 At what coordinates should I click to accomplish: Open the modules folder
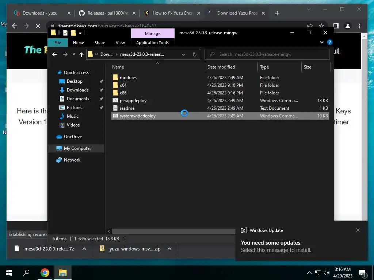coord(128,78)
